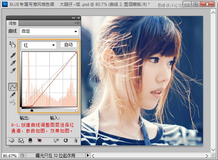Image resolution: width=218 pixels, height=160 pixels.
Task: Select the on-image targeted adjustment hand tool
Action: [13, 44]
